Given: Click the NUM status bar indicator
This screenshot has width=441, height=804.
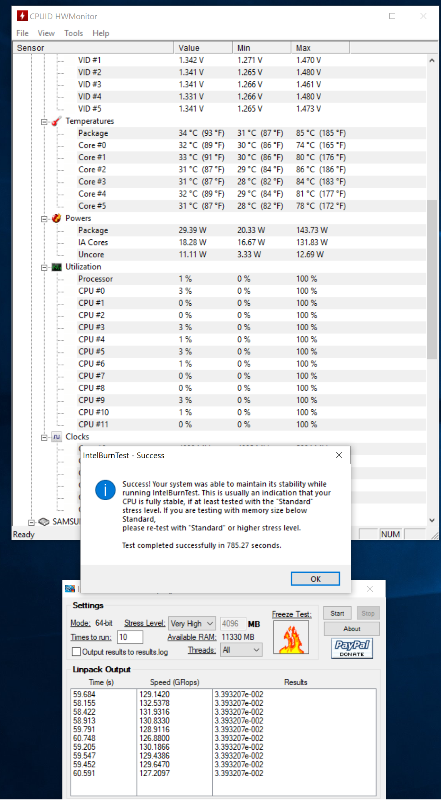Looking at the screenshot, I should click(x=390, y=534).
